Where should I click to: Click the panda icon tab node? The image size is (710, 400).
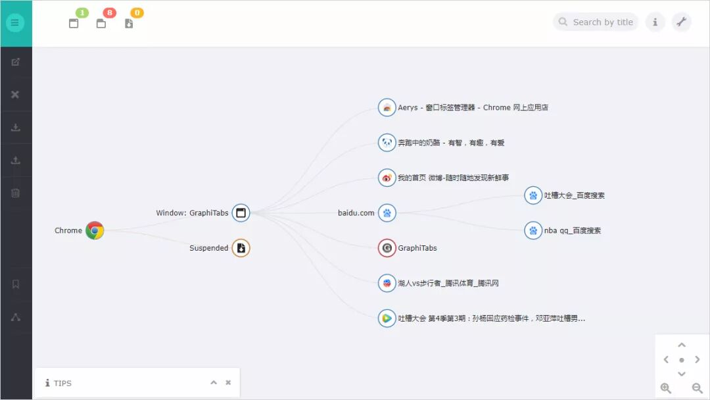pyautogui.click(x=387, y=143)
